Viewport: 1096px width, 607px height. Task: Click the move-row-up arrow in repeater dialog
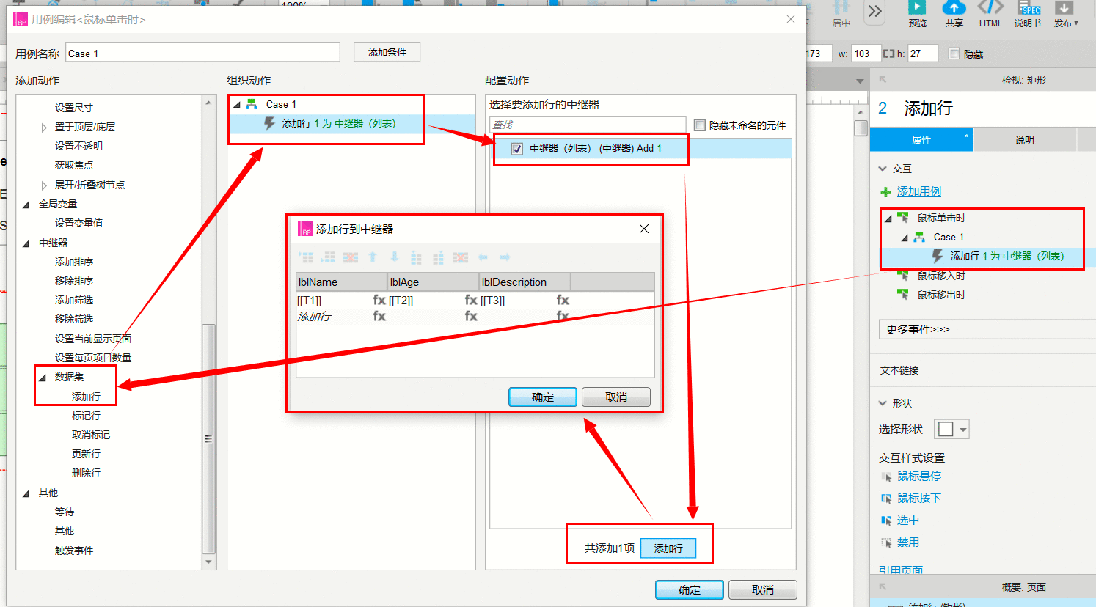373,257
